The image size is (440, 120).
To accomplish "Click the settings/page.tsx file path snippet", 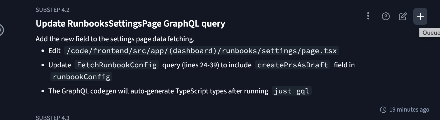I will (202, 51).
